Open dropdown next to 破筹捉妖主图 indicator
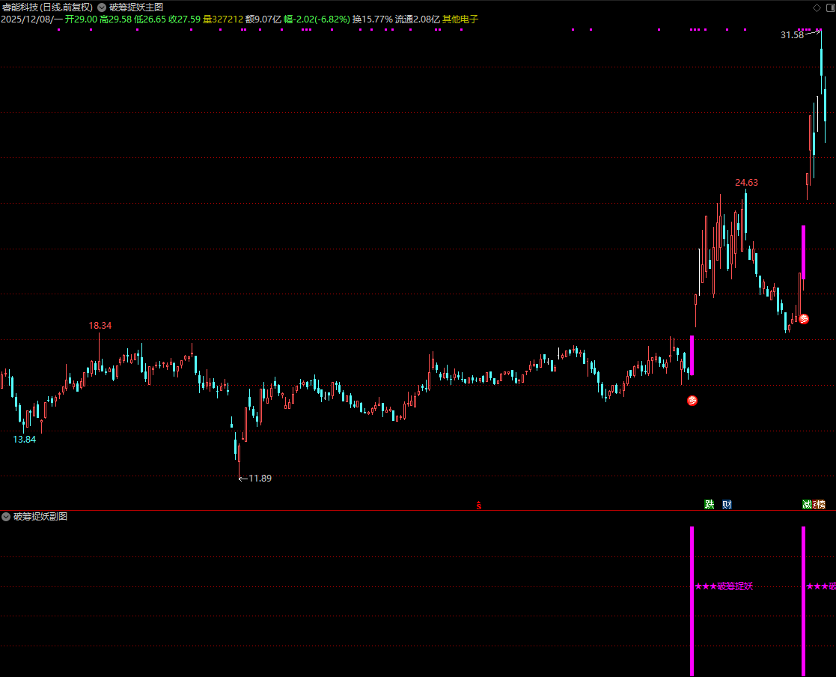 click(x=102, y=7)
